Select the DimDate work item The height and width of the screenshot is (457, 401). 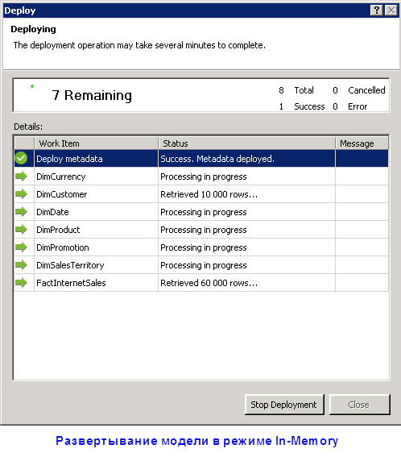52,212
